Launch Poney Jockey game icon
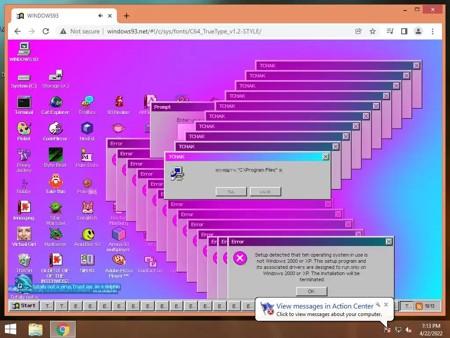 pos(24,160)
